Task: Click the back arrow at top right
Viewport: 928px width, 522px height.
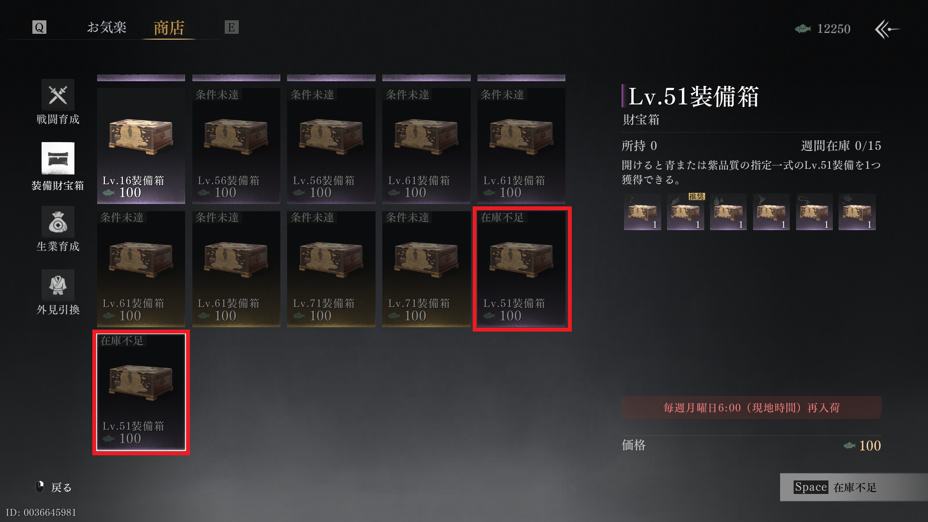Action: coord(887,29)
